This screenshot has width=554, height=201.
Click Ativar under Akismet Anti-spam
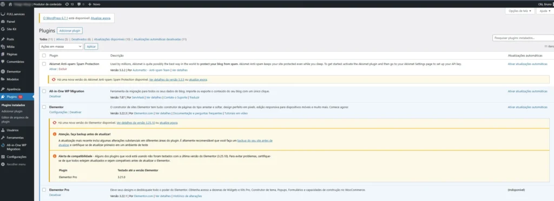(x=52, y=69)
